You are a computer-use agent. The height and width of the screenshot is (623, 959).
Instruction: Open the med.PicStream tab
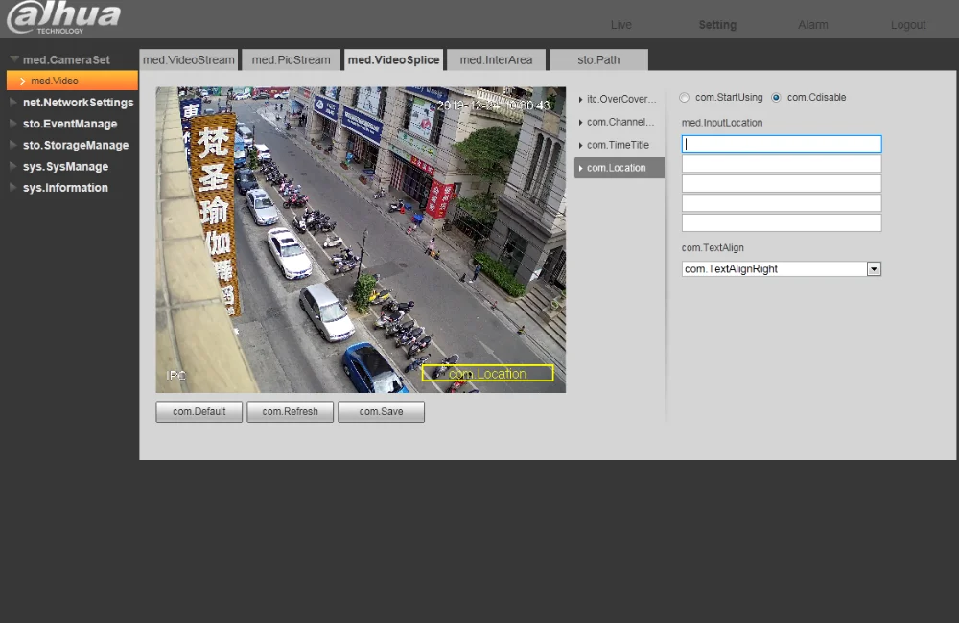coord(291,59)
